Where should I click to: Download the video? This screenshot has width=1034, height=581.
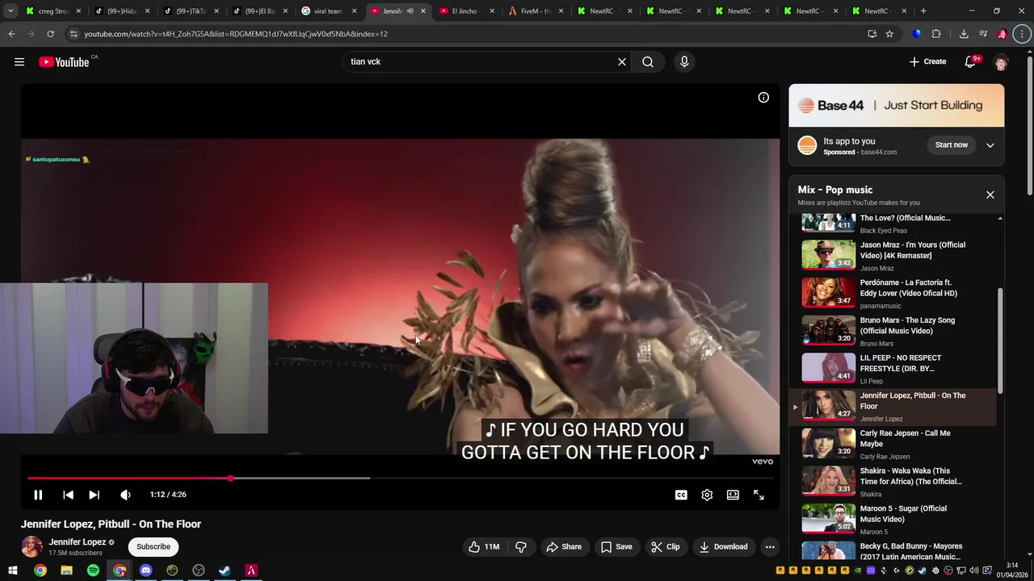click(724, 547)
